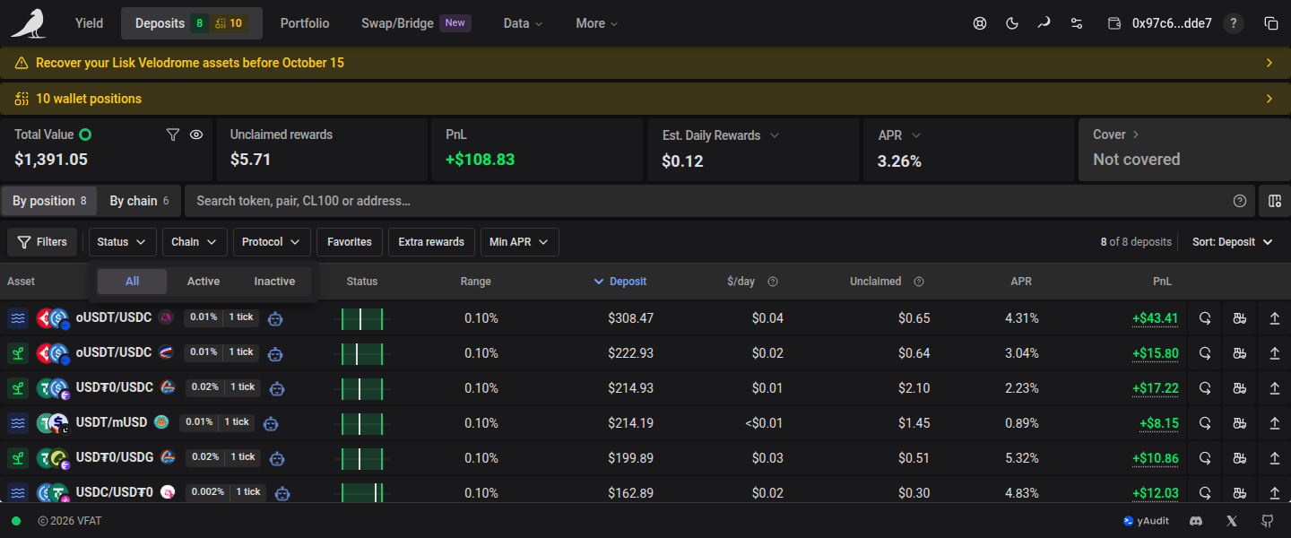The height and width of the screenshot is (538, 1291).
Task: Open the Swap/Bridge tab
Action: pos(416,23)
